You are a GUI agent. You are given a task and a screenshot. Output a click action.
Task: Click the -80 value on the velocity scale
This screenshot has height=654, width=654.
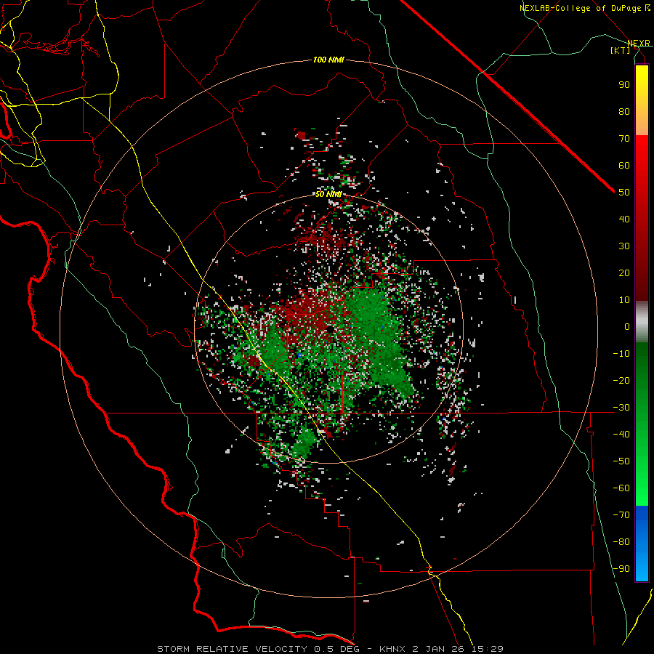pyautogui.click(x=621, y=542)
